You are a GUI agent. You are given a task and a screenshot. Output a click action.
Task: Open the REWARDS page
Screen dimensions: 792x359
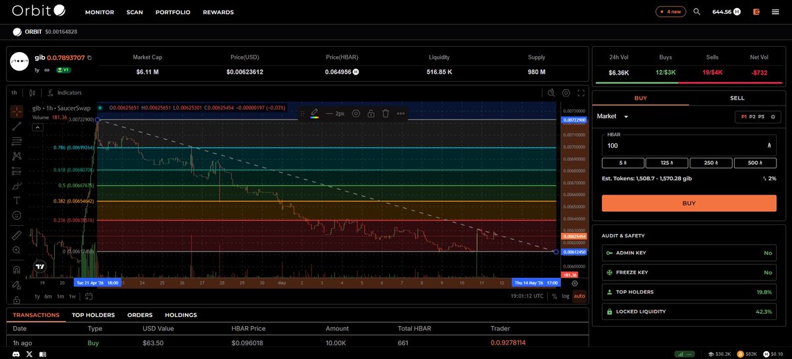218,12
